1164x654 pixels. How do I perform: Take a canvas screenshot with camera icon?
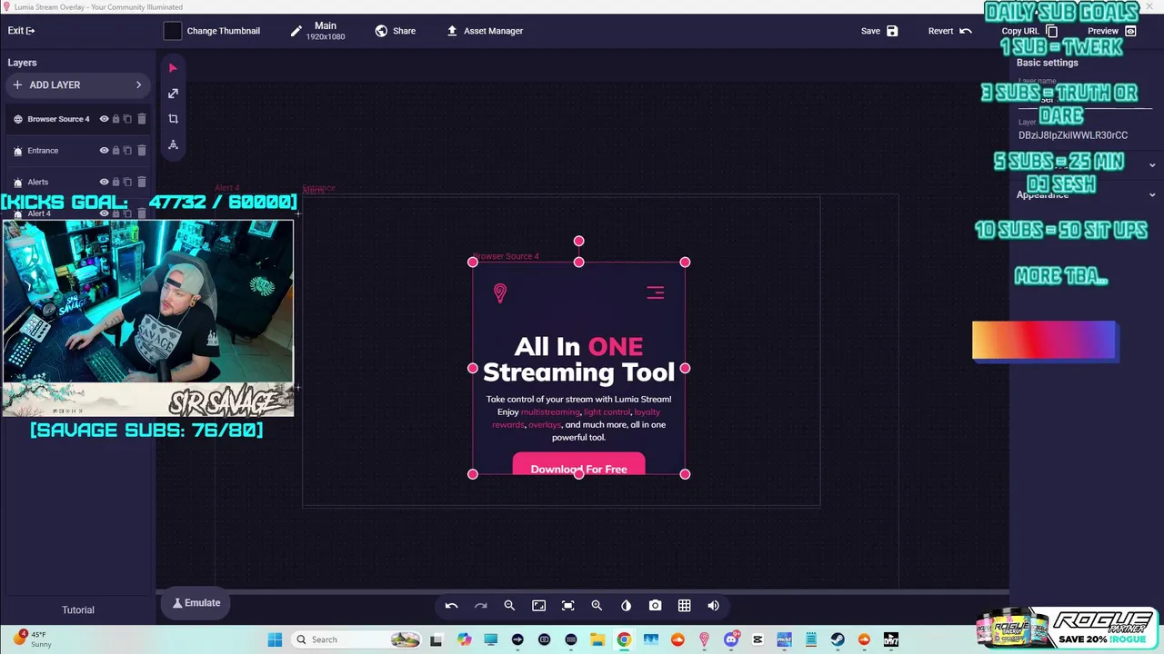coord(655,606)
